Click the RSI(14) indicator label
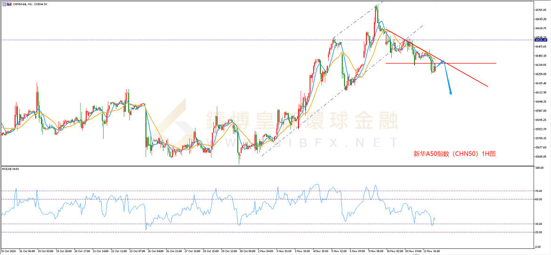This screenshot has height=255, width=551. (x=9, y=168)
